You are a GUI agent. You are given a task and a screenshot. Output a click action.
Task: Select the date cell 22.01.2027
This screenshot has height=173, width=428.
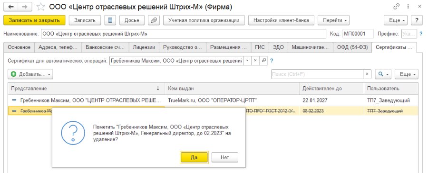(x=331, y=100)
